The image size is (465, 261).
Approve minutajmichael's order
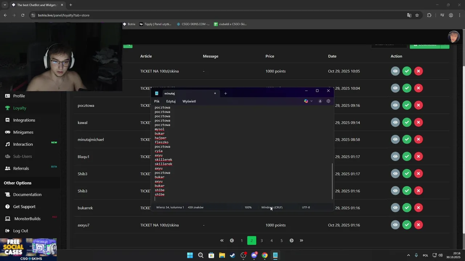[407, 139]
